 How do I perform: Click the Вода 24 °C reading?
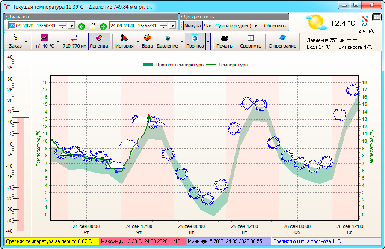pos(318,47)
